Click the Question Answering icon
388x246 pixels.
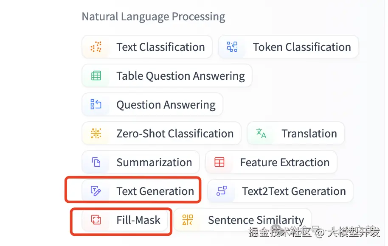point(96,105)
